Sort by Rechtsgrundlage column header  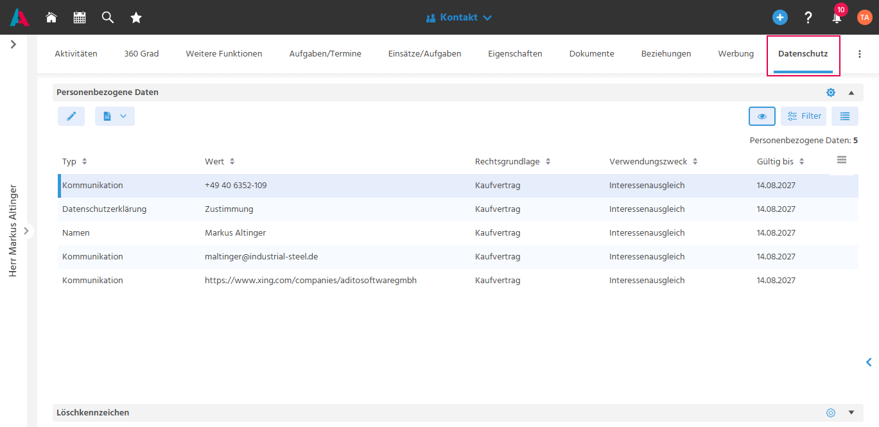513,162
